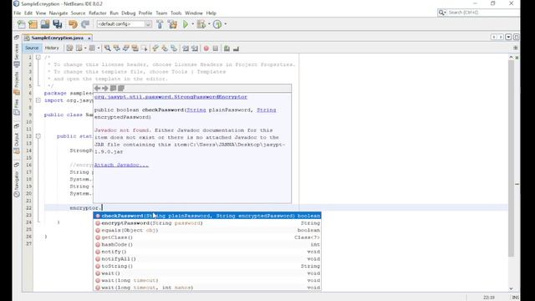
Task: Switch editor to Source view
Action: coord(32,48)
